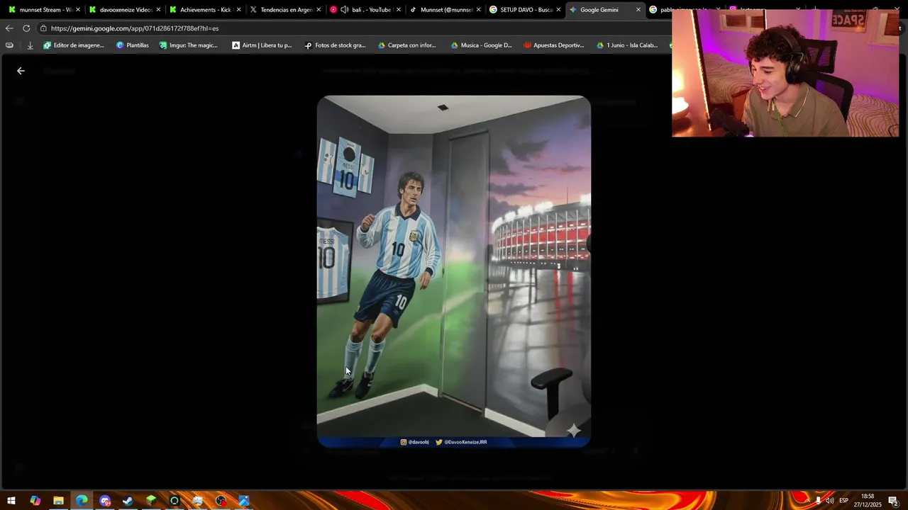
Task: Click the address bar URL field
Action: pyautogui.click(x=355, y=28)
